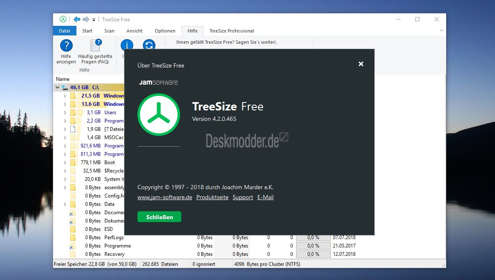Image resolution: width=495 pixels, height=280 pixels.
Task: Select the Hilfe ribbon tab
Action: pyautogui.click(x=193, y=31)
